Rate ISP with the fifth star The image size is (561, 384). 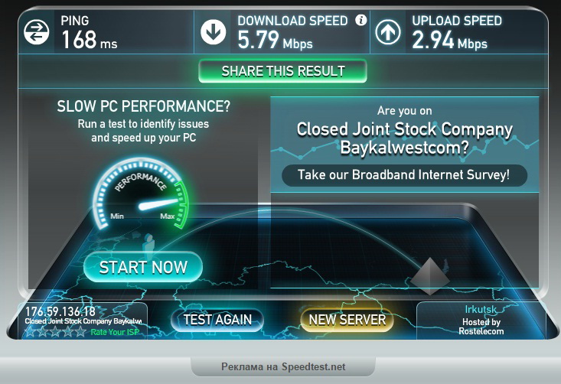[x=80, y=332]
